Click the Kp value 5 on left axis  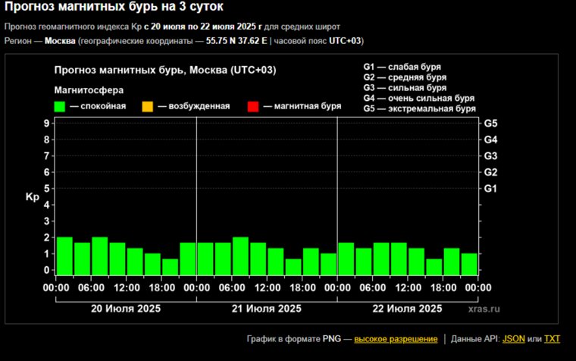point(47,189)
